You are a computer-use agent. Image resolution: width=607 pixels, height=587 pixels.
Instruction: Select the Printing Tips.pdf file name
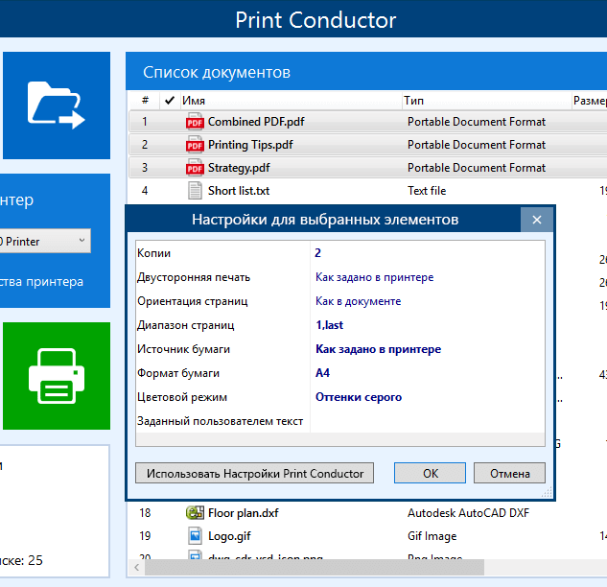(250, 145)
